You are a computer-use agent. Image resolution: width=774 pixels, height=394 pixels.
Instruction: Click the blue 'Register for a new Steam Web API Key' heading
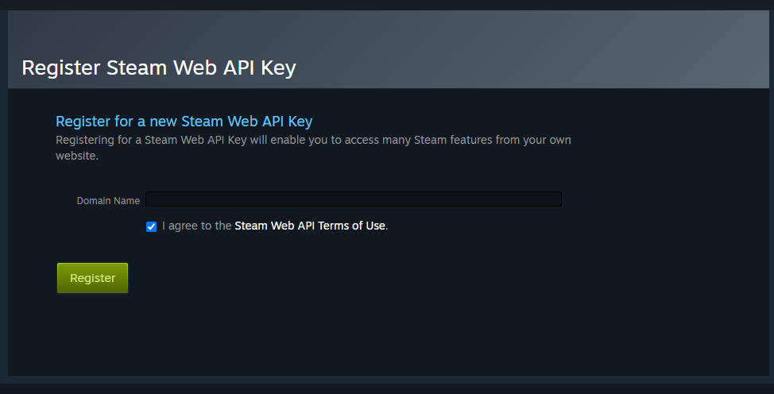click(184, 122)
